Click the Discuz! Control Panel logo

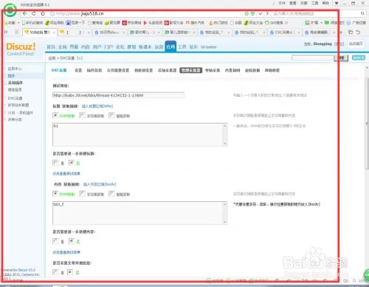pyautogui.click(x=21, y=49)
